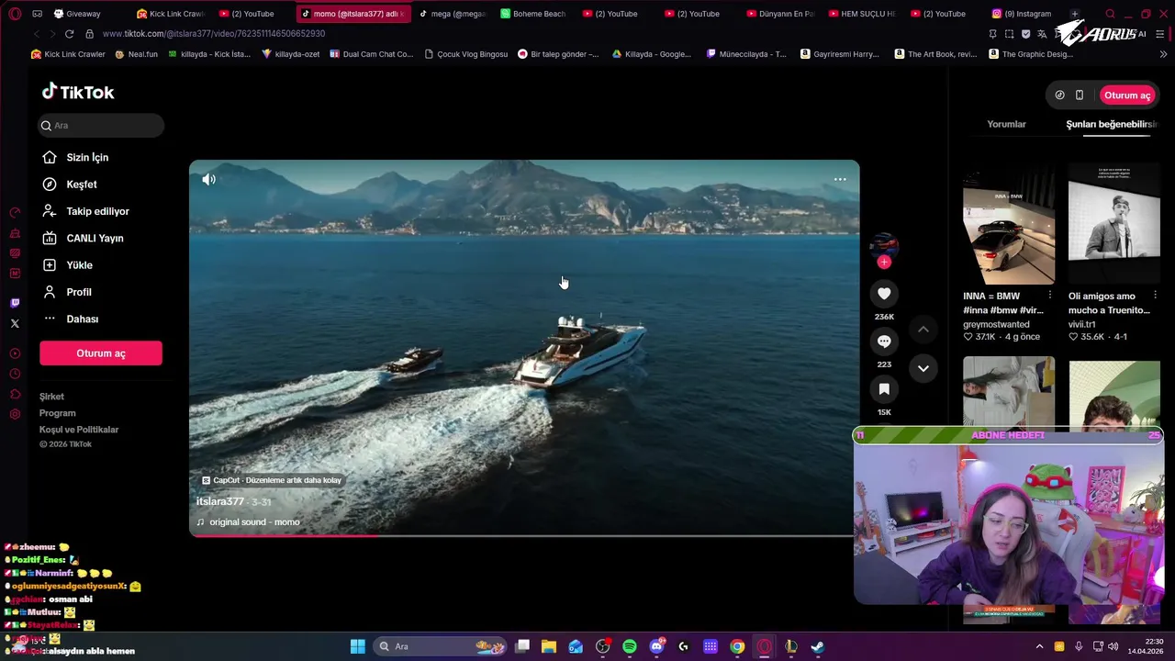This screenshot has width=1175, height=661.
Task: Go to the next video with the down chevron
Action: tap(923, 368)
